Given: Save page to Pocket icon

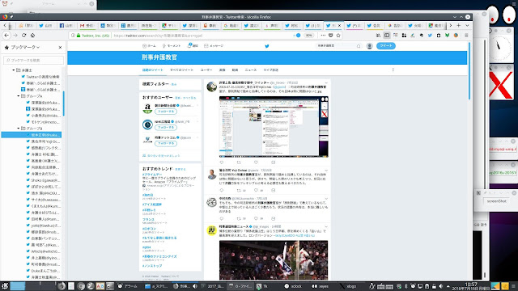Looking at the screenshot, I should [x=331, y=36].
